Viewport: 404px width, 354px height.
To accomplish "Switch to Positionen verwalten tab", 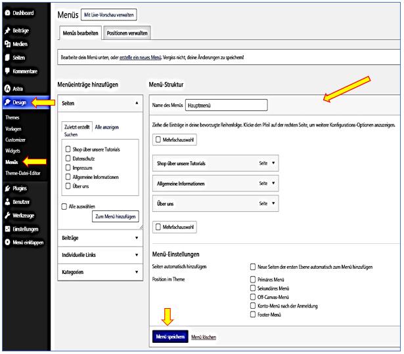I will [x=127, y=33].
